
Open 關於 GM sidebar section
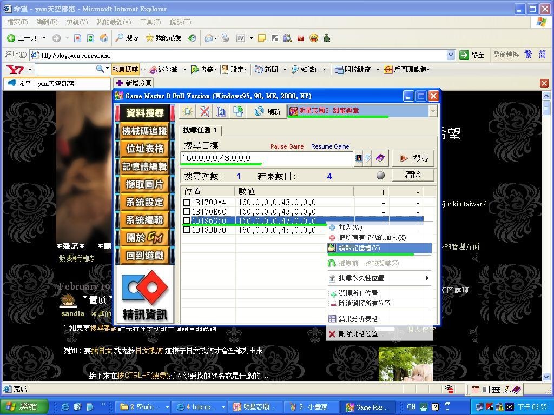pos(145,238)
